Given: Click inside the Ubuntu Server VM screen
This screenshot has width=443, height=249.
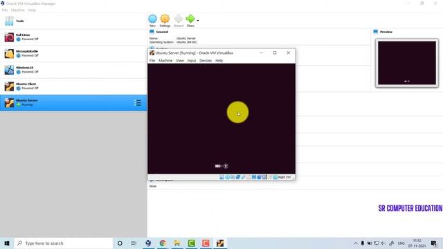Looking at the screenshot, I should tap(221, 118).
